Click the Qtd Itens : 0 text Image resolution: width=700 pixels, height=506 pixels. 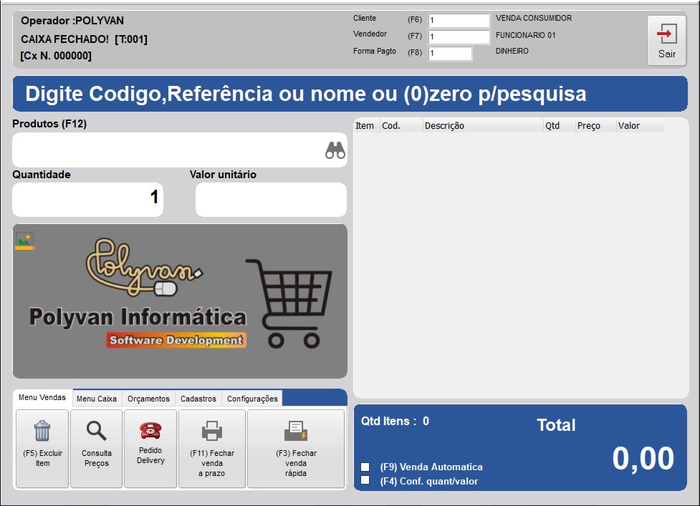395,422
